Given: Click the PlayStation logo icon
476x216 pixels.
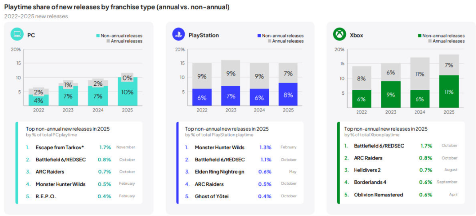Looking at the screenshot, I should point(178,35).
